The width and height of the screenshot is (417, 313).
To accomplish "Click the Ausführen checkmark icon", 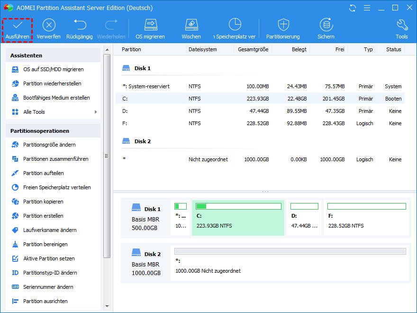I will click(17, 25).
